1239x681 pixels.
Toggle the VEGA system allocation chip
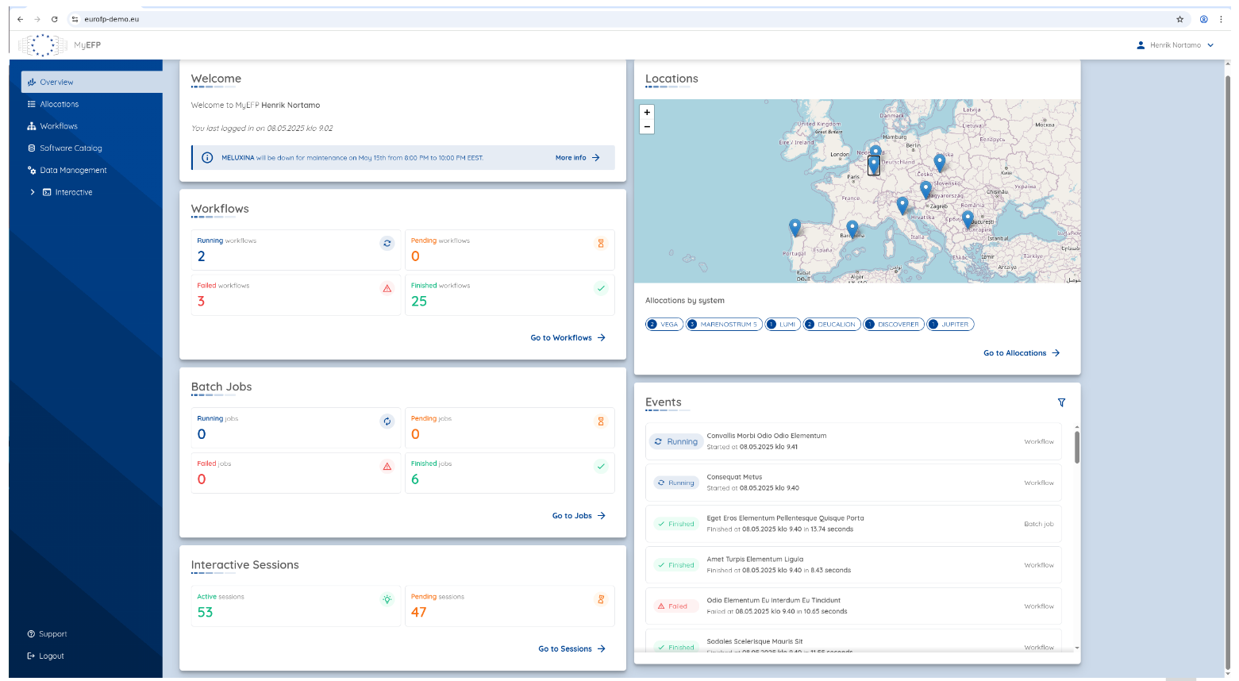click(x=664, y=325)
